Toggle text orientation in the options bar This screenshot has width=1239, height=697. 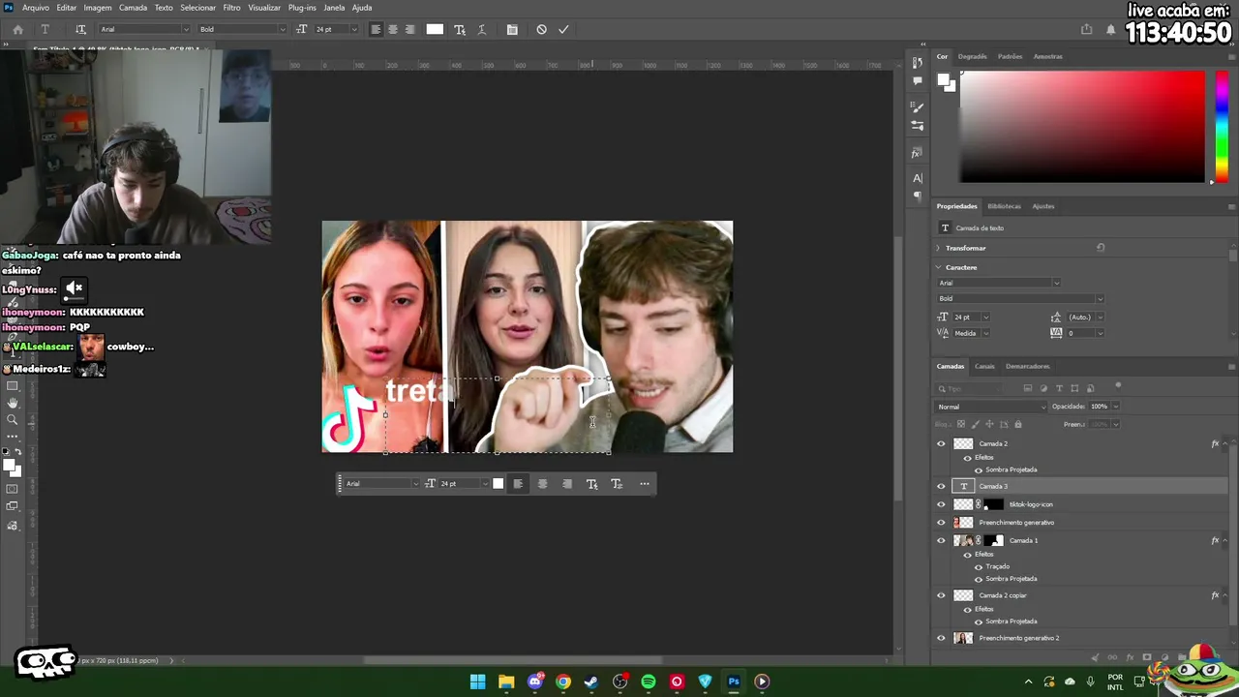click(x=80, y=29)
